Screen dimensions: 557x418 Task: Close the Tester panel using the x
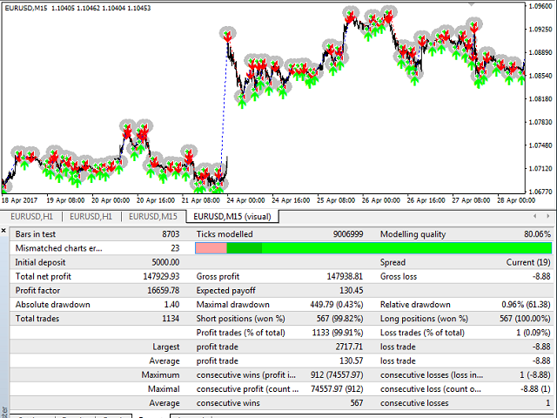(x=5, y=232)
